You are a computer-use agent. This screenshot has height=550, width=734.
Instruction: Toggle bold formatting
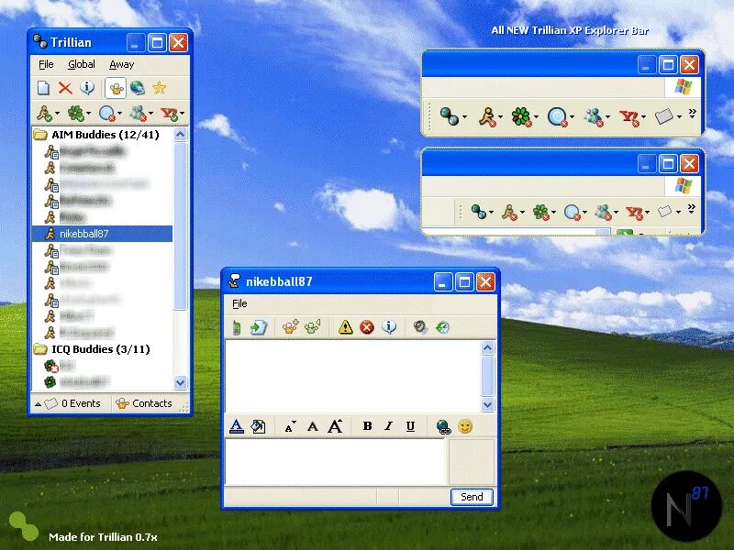pyautogui.click(x=368, y=425)
